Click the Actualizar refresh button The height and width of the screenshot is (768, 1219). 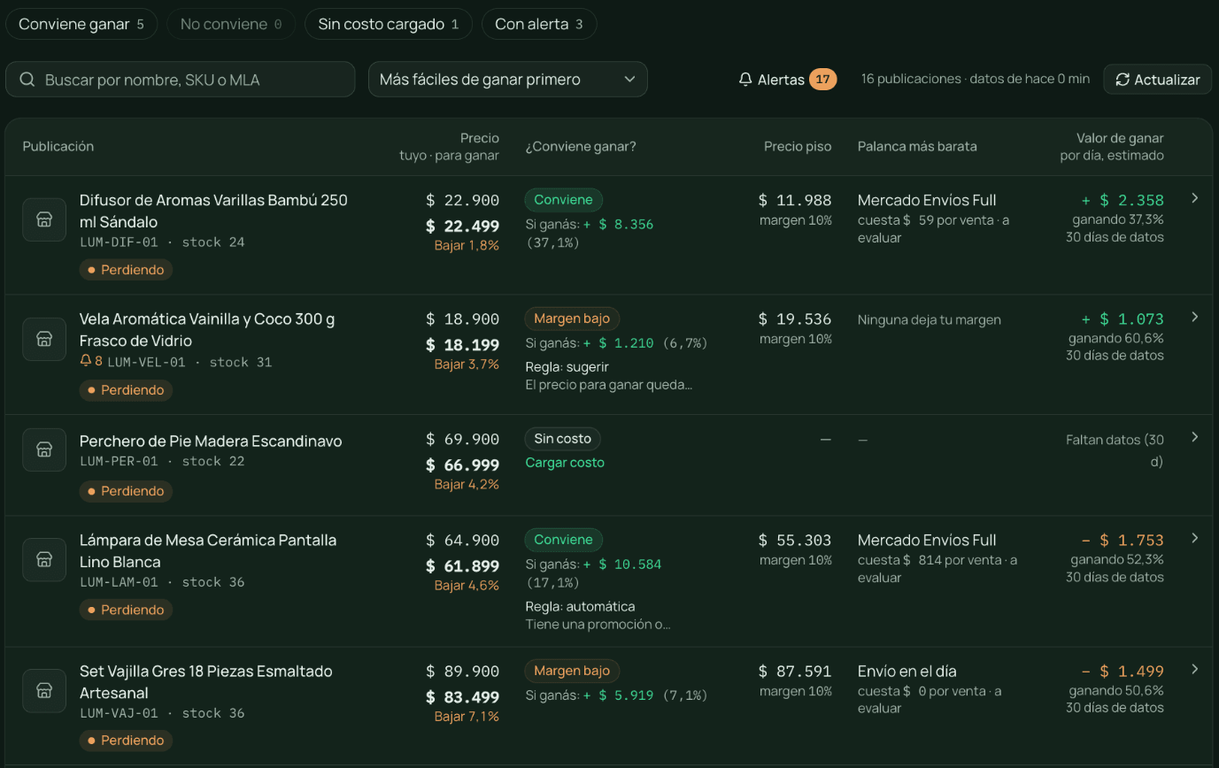(x=1158, y=80)
